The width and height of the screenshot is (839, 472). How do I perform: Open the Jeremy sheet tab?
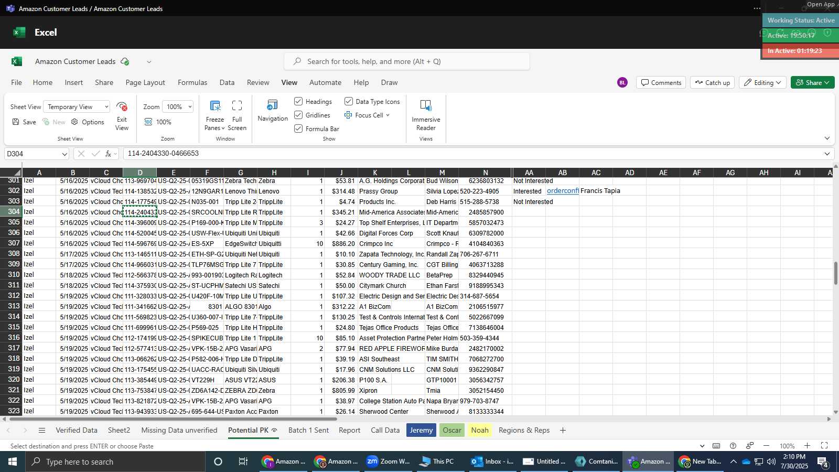coord(421,430)
